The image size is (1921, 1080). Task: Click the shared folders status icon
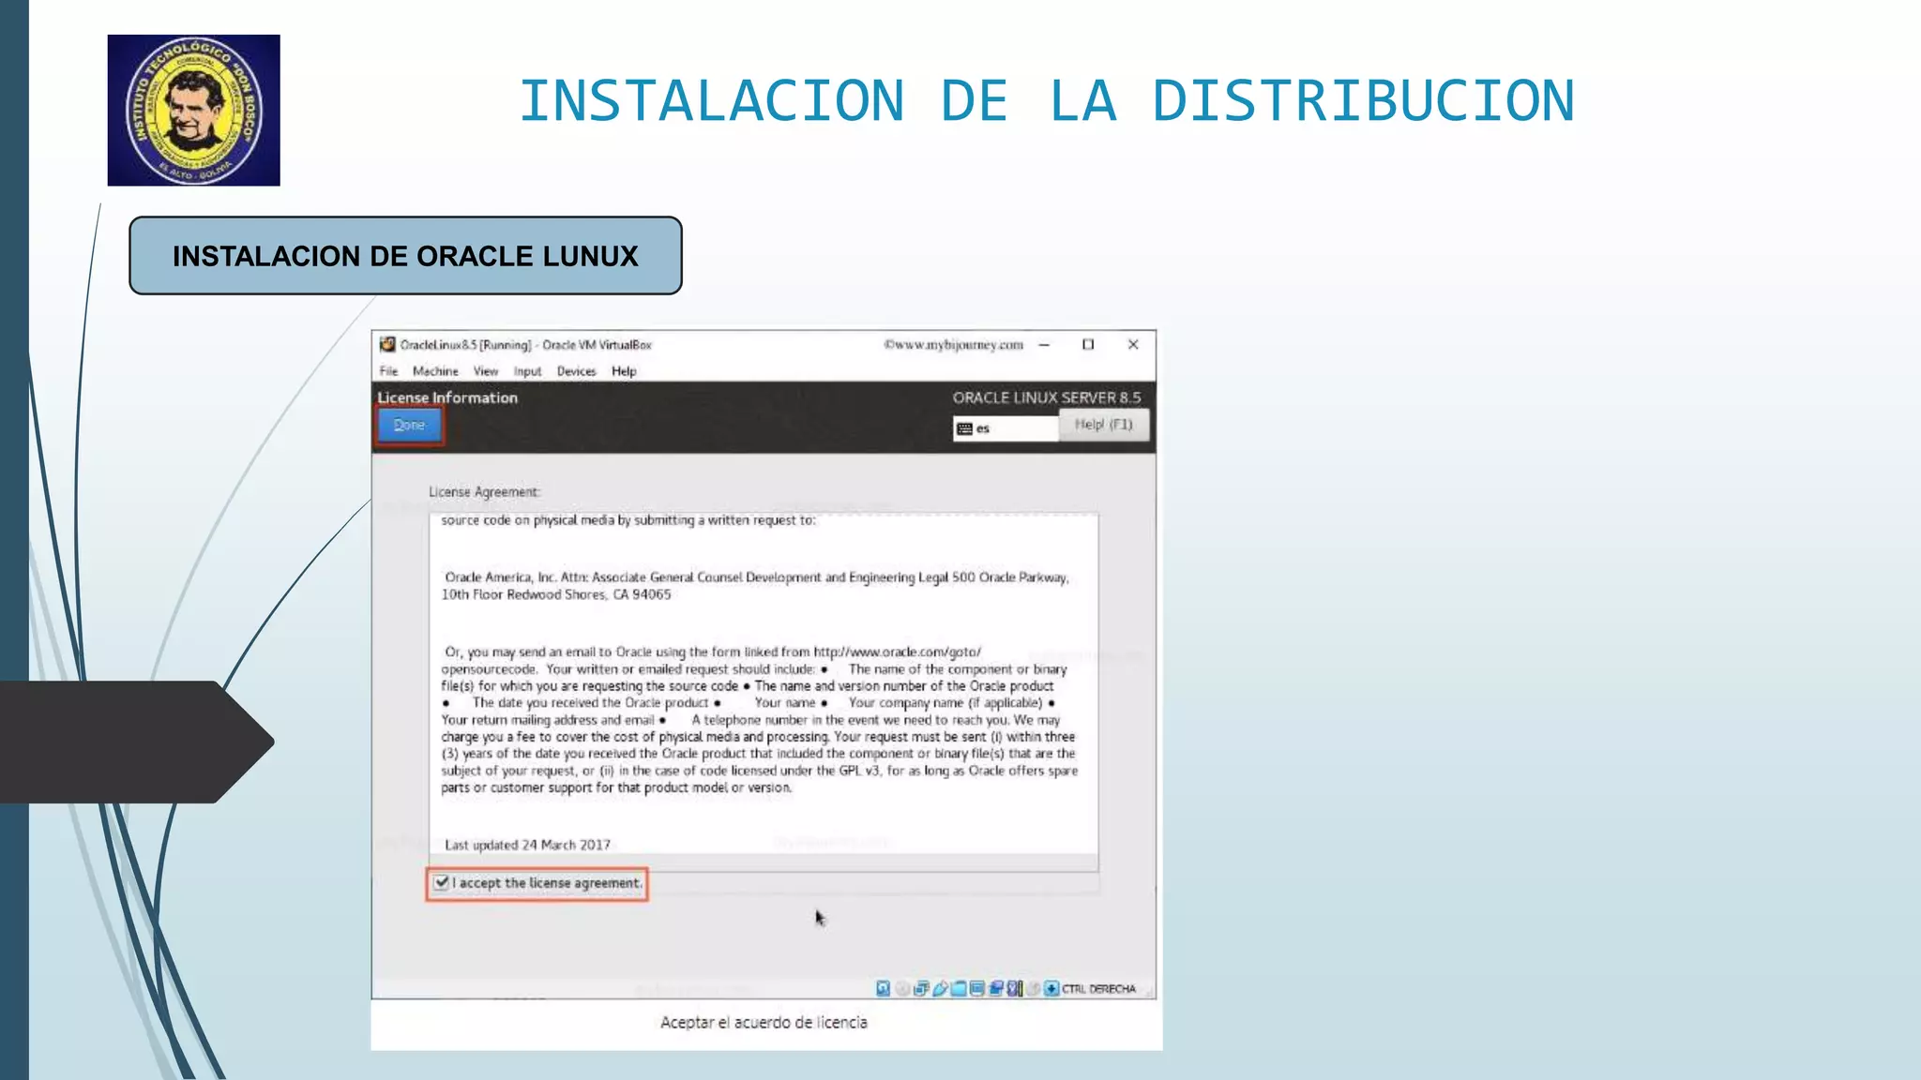pyautogui.click(x=959, y=988)
